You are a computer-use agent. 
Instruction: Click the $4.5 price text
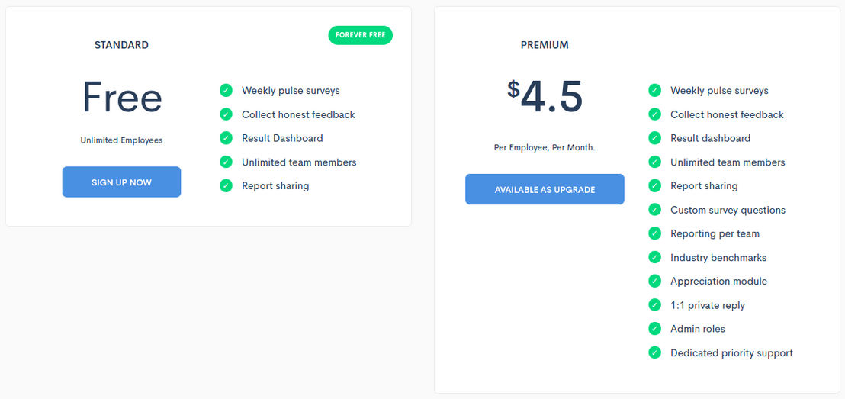[x=545, y=97]
